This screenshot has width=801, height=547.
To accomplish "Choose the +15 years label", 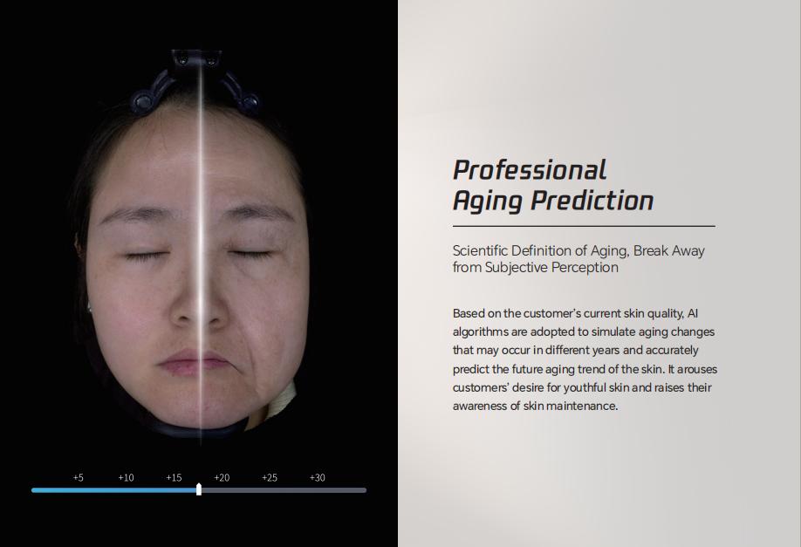I will click(174, 477).
